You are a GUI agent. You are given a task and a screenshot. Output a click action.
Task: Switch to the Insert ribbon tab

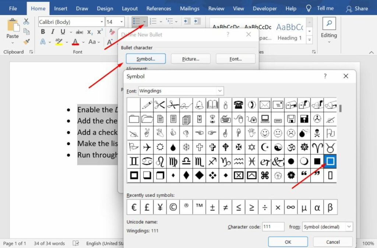[60, 8]
